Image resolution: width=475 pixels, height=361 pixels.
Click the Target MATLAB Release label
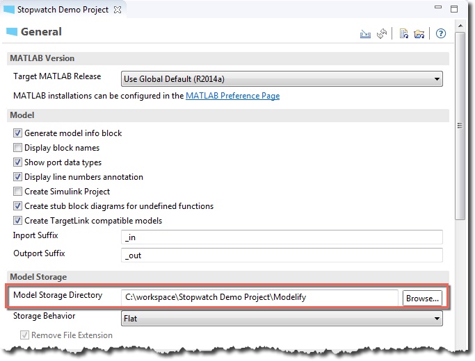click(57, 76)
